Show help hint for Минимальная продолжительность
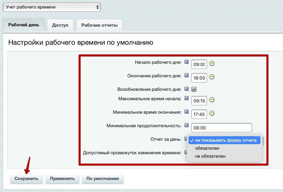The height and width of the screenshot is (192, 283). 186,125
